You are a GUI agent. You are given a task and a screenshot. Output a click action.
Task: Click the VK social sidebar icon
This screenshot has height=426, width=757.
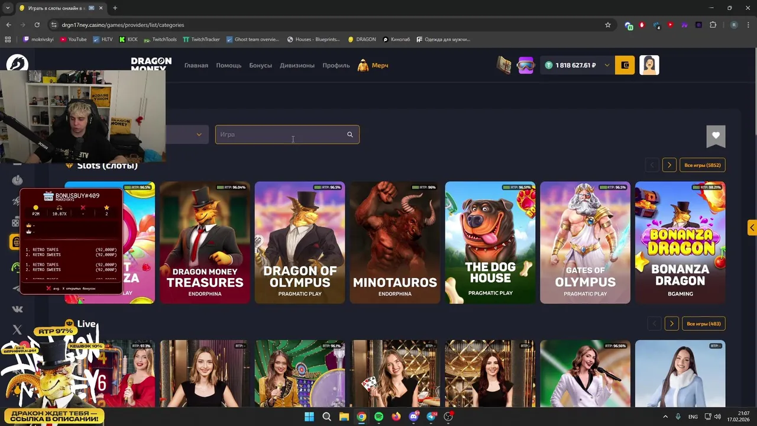(x=17, y=309)
